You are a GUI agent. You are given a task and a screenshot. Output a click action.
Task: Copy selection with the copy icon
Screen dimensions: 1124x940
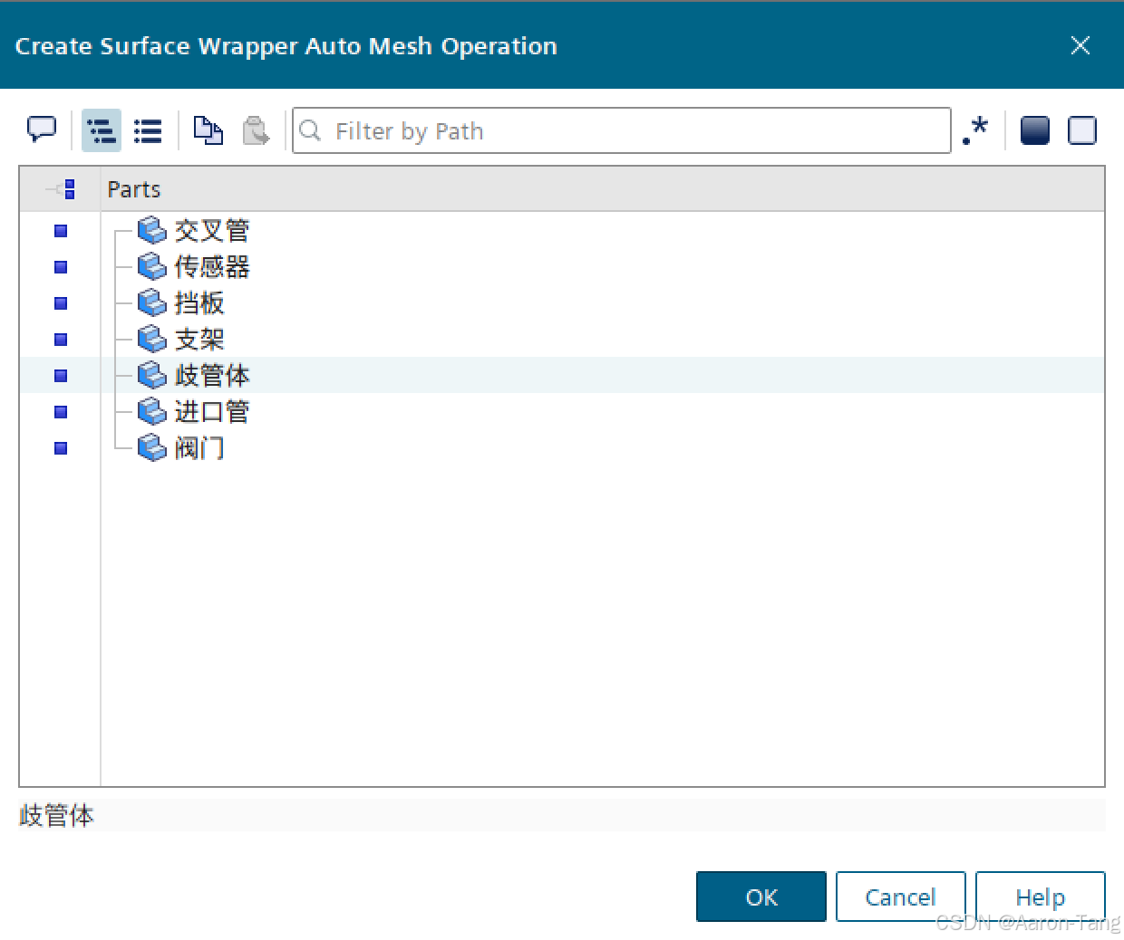208,130
